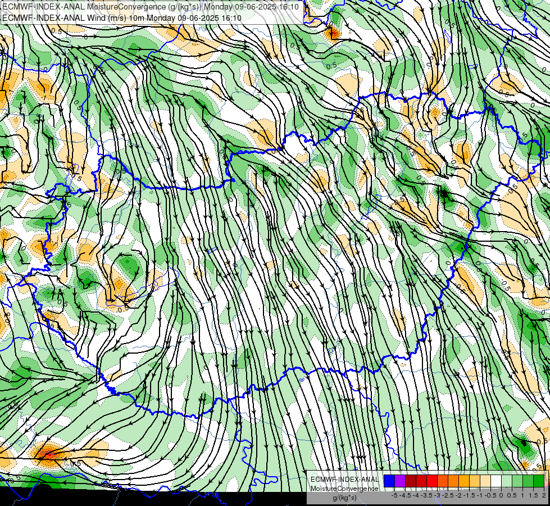Viewport: 550px width, 506px height.
Task: Select the pale peach swatch between -1 and -0.5
Action: [x=485, y=481]
